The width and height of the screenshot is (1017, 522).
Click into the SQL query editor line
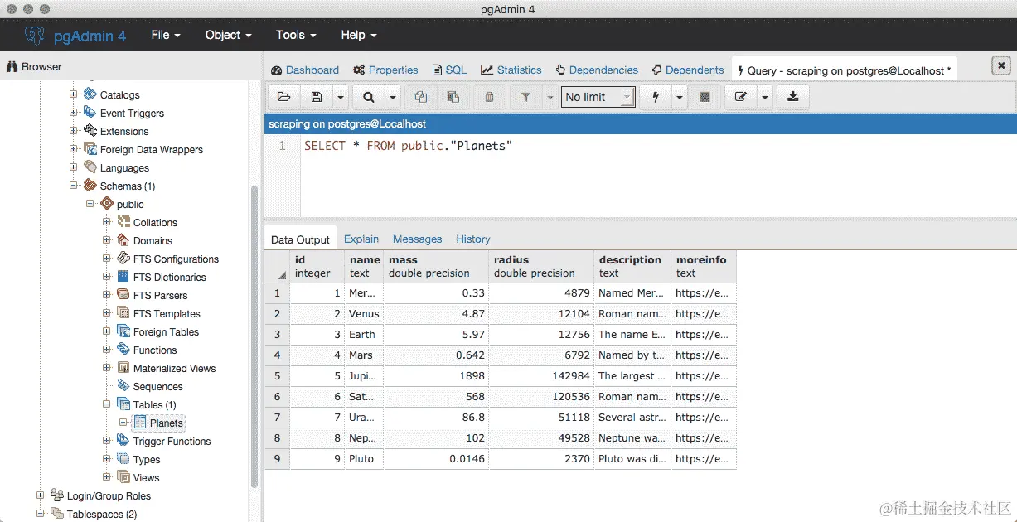click(x=659, y=146)
